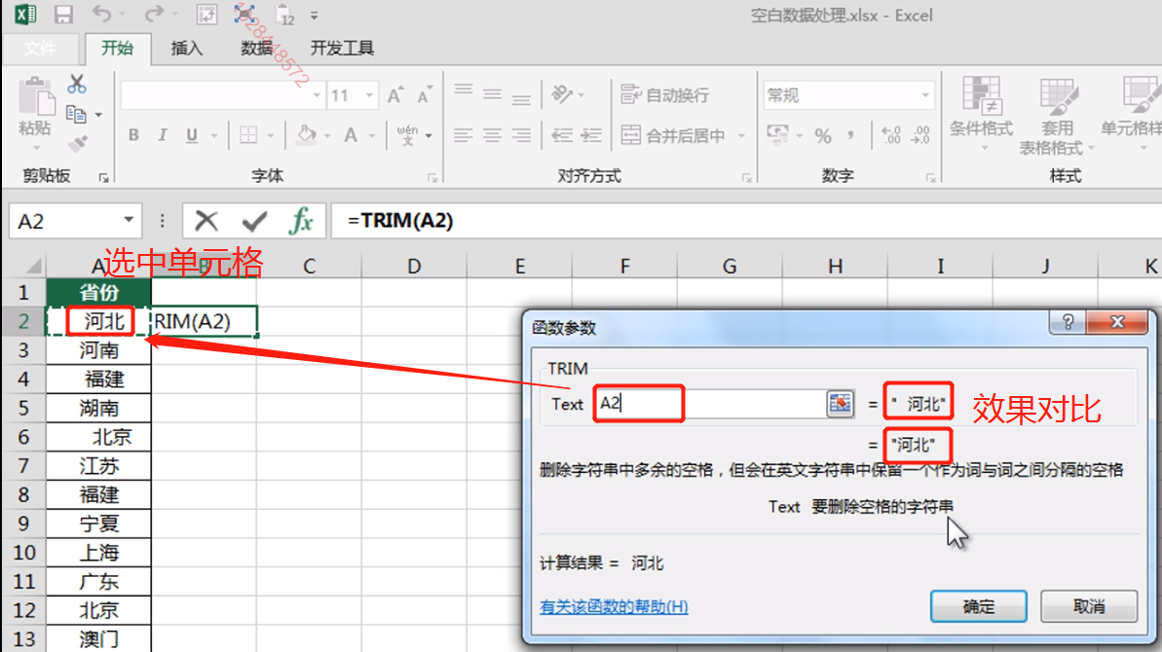1162x652 pixels.
Task: Open the merge and center dropdown arrow
Action: point(741,135)
